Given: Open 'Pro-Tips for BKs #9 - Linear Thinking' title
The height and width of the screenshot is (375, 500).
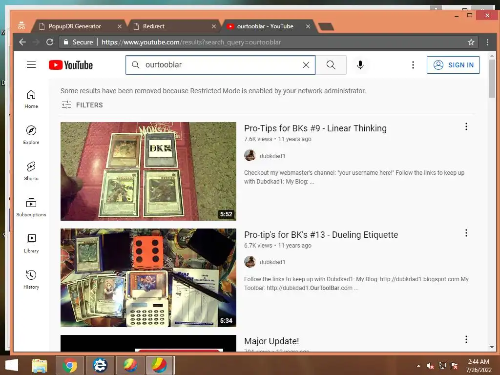Looking at the screenshot, I should (x=315, y=128).
